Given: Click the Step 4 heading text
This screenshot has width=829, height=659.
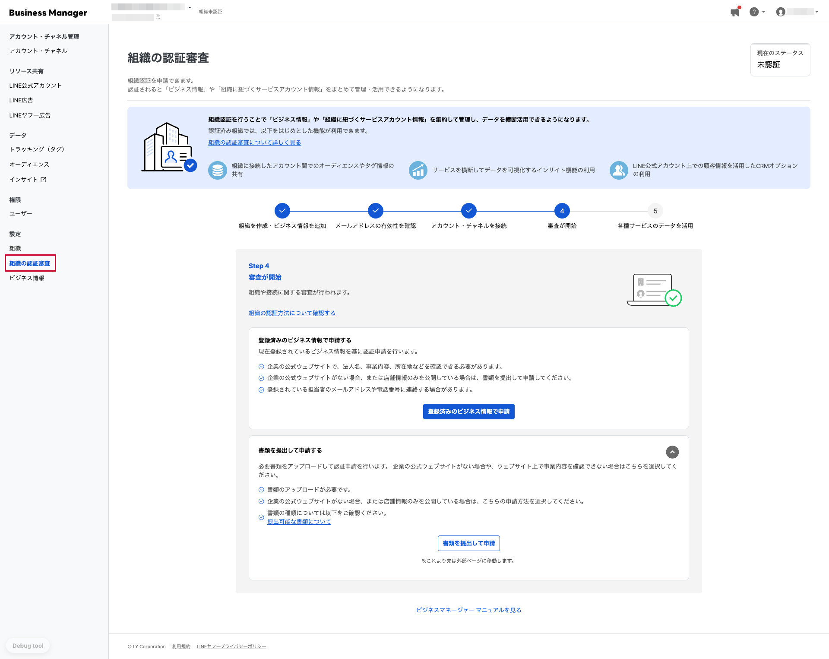Looking at the screenshot, I should [259, 266].
